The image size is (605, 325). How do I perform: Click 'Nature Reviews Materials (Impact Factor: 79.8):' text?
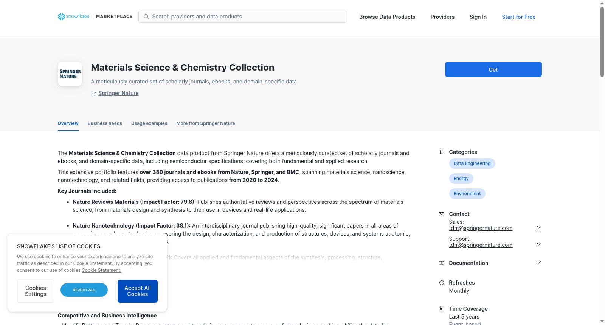134,202
